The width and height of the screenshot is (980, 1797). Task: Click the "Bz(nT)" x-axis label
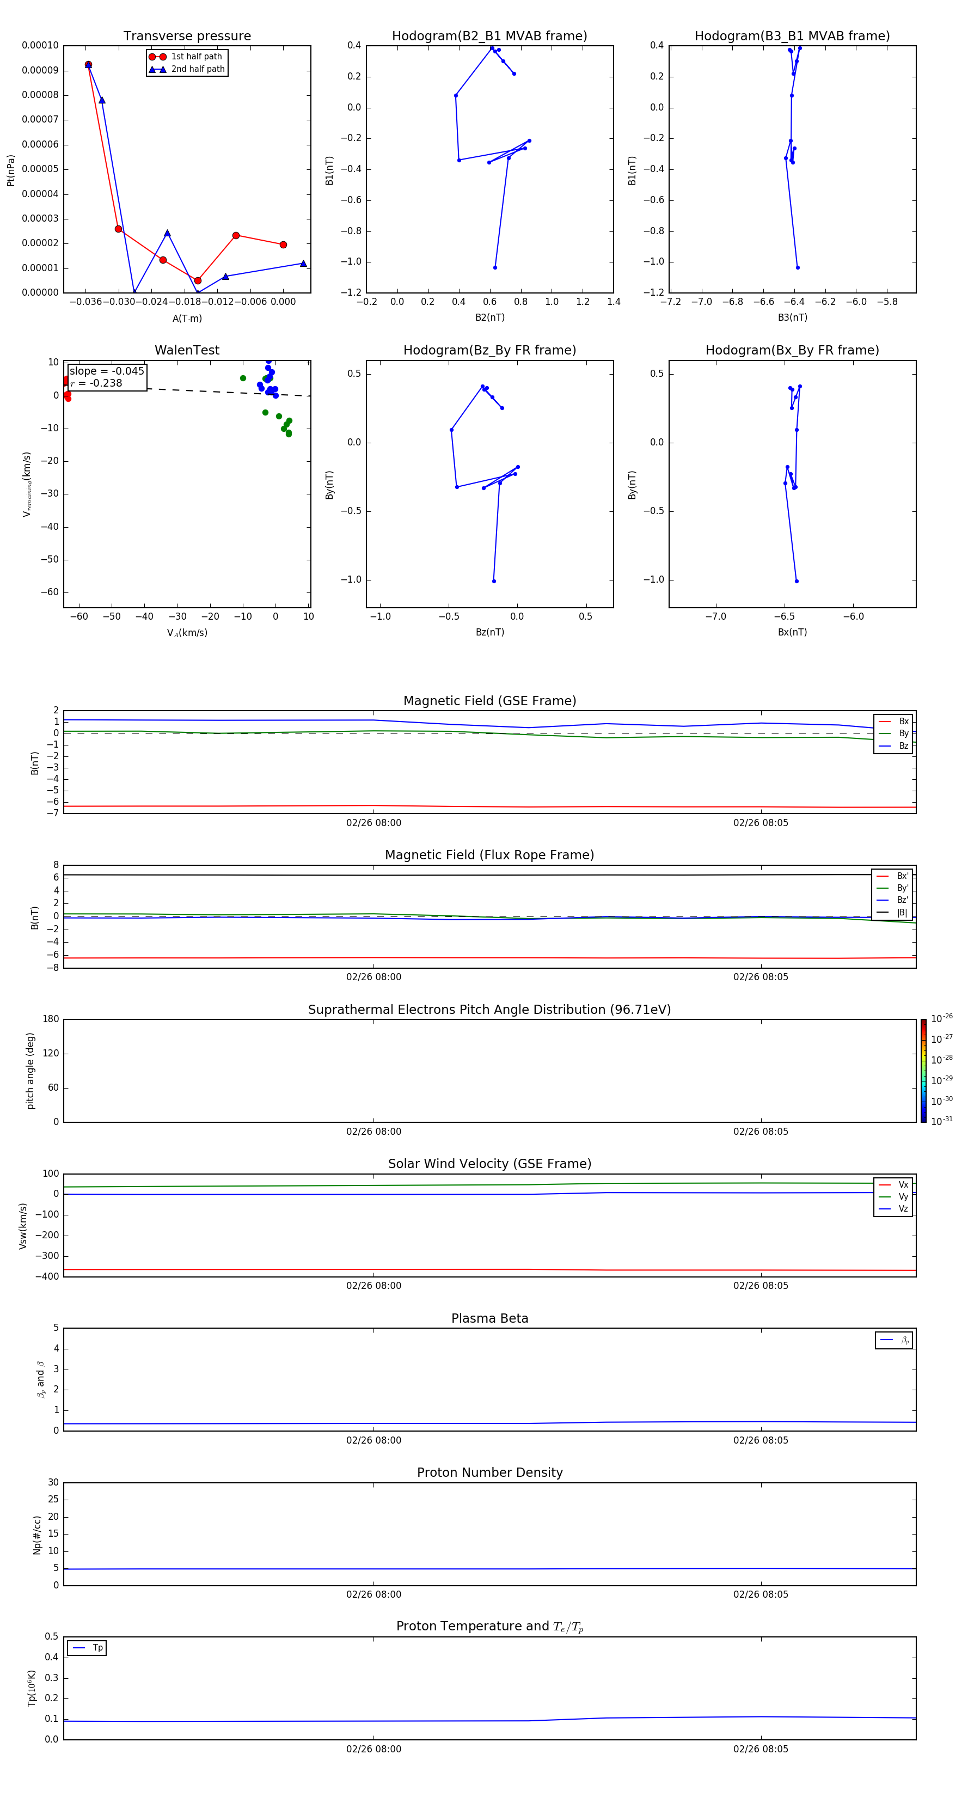[489, 632]
